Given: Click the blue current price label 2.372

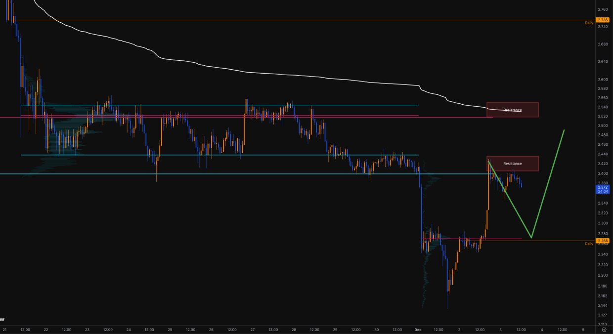Looking at the screenshot, I should tap(603, 189).
